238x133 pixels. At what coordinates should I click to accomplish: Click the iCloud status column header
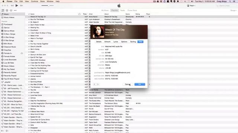pos(79,14)
